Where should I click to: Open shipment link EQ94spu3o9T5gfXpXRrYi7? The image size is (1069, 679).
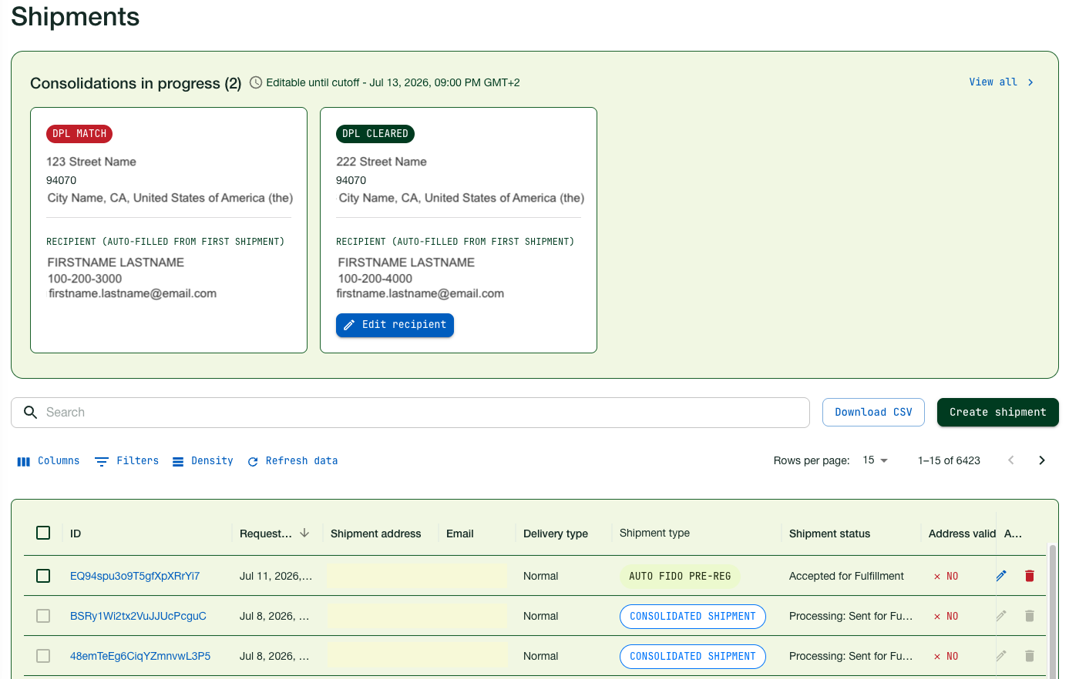[135, 576]
